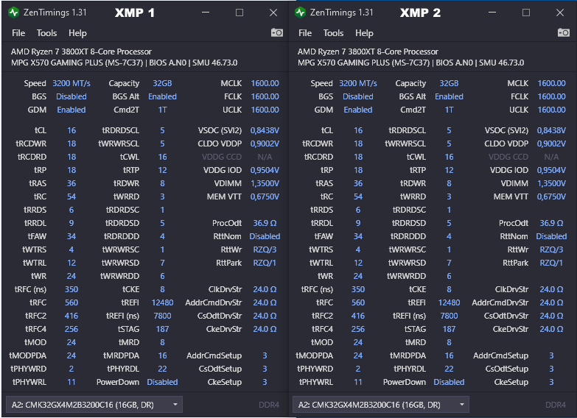Open the Tools menu in XMP 1 window
The height and width of the screenshot is (418, 577).
point(46,33)
